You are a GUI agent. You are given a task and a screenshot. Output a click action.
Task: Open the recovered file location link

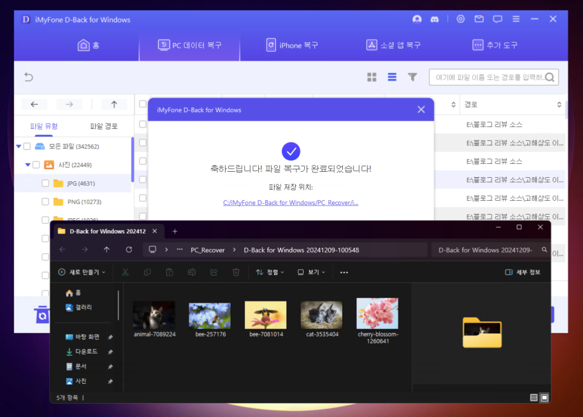pos(291,202)
